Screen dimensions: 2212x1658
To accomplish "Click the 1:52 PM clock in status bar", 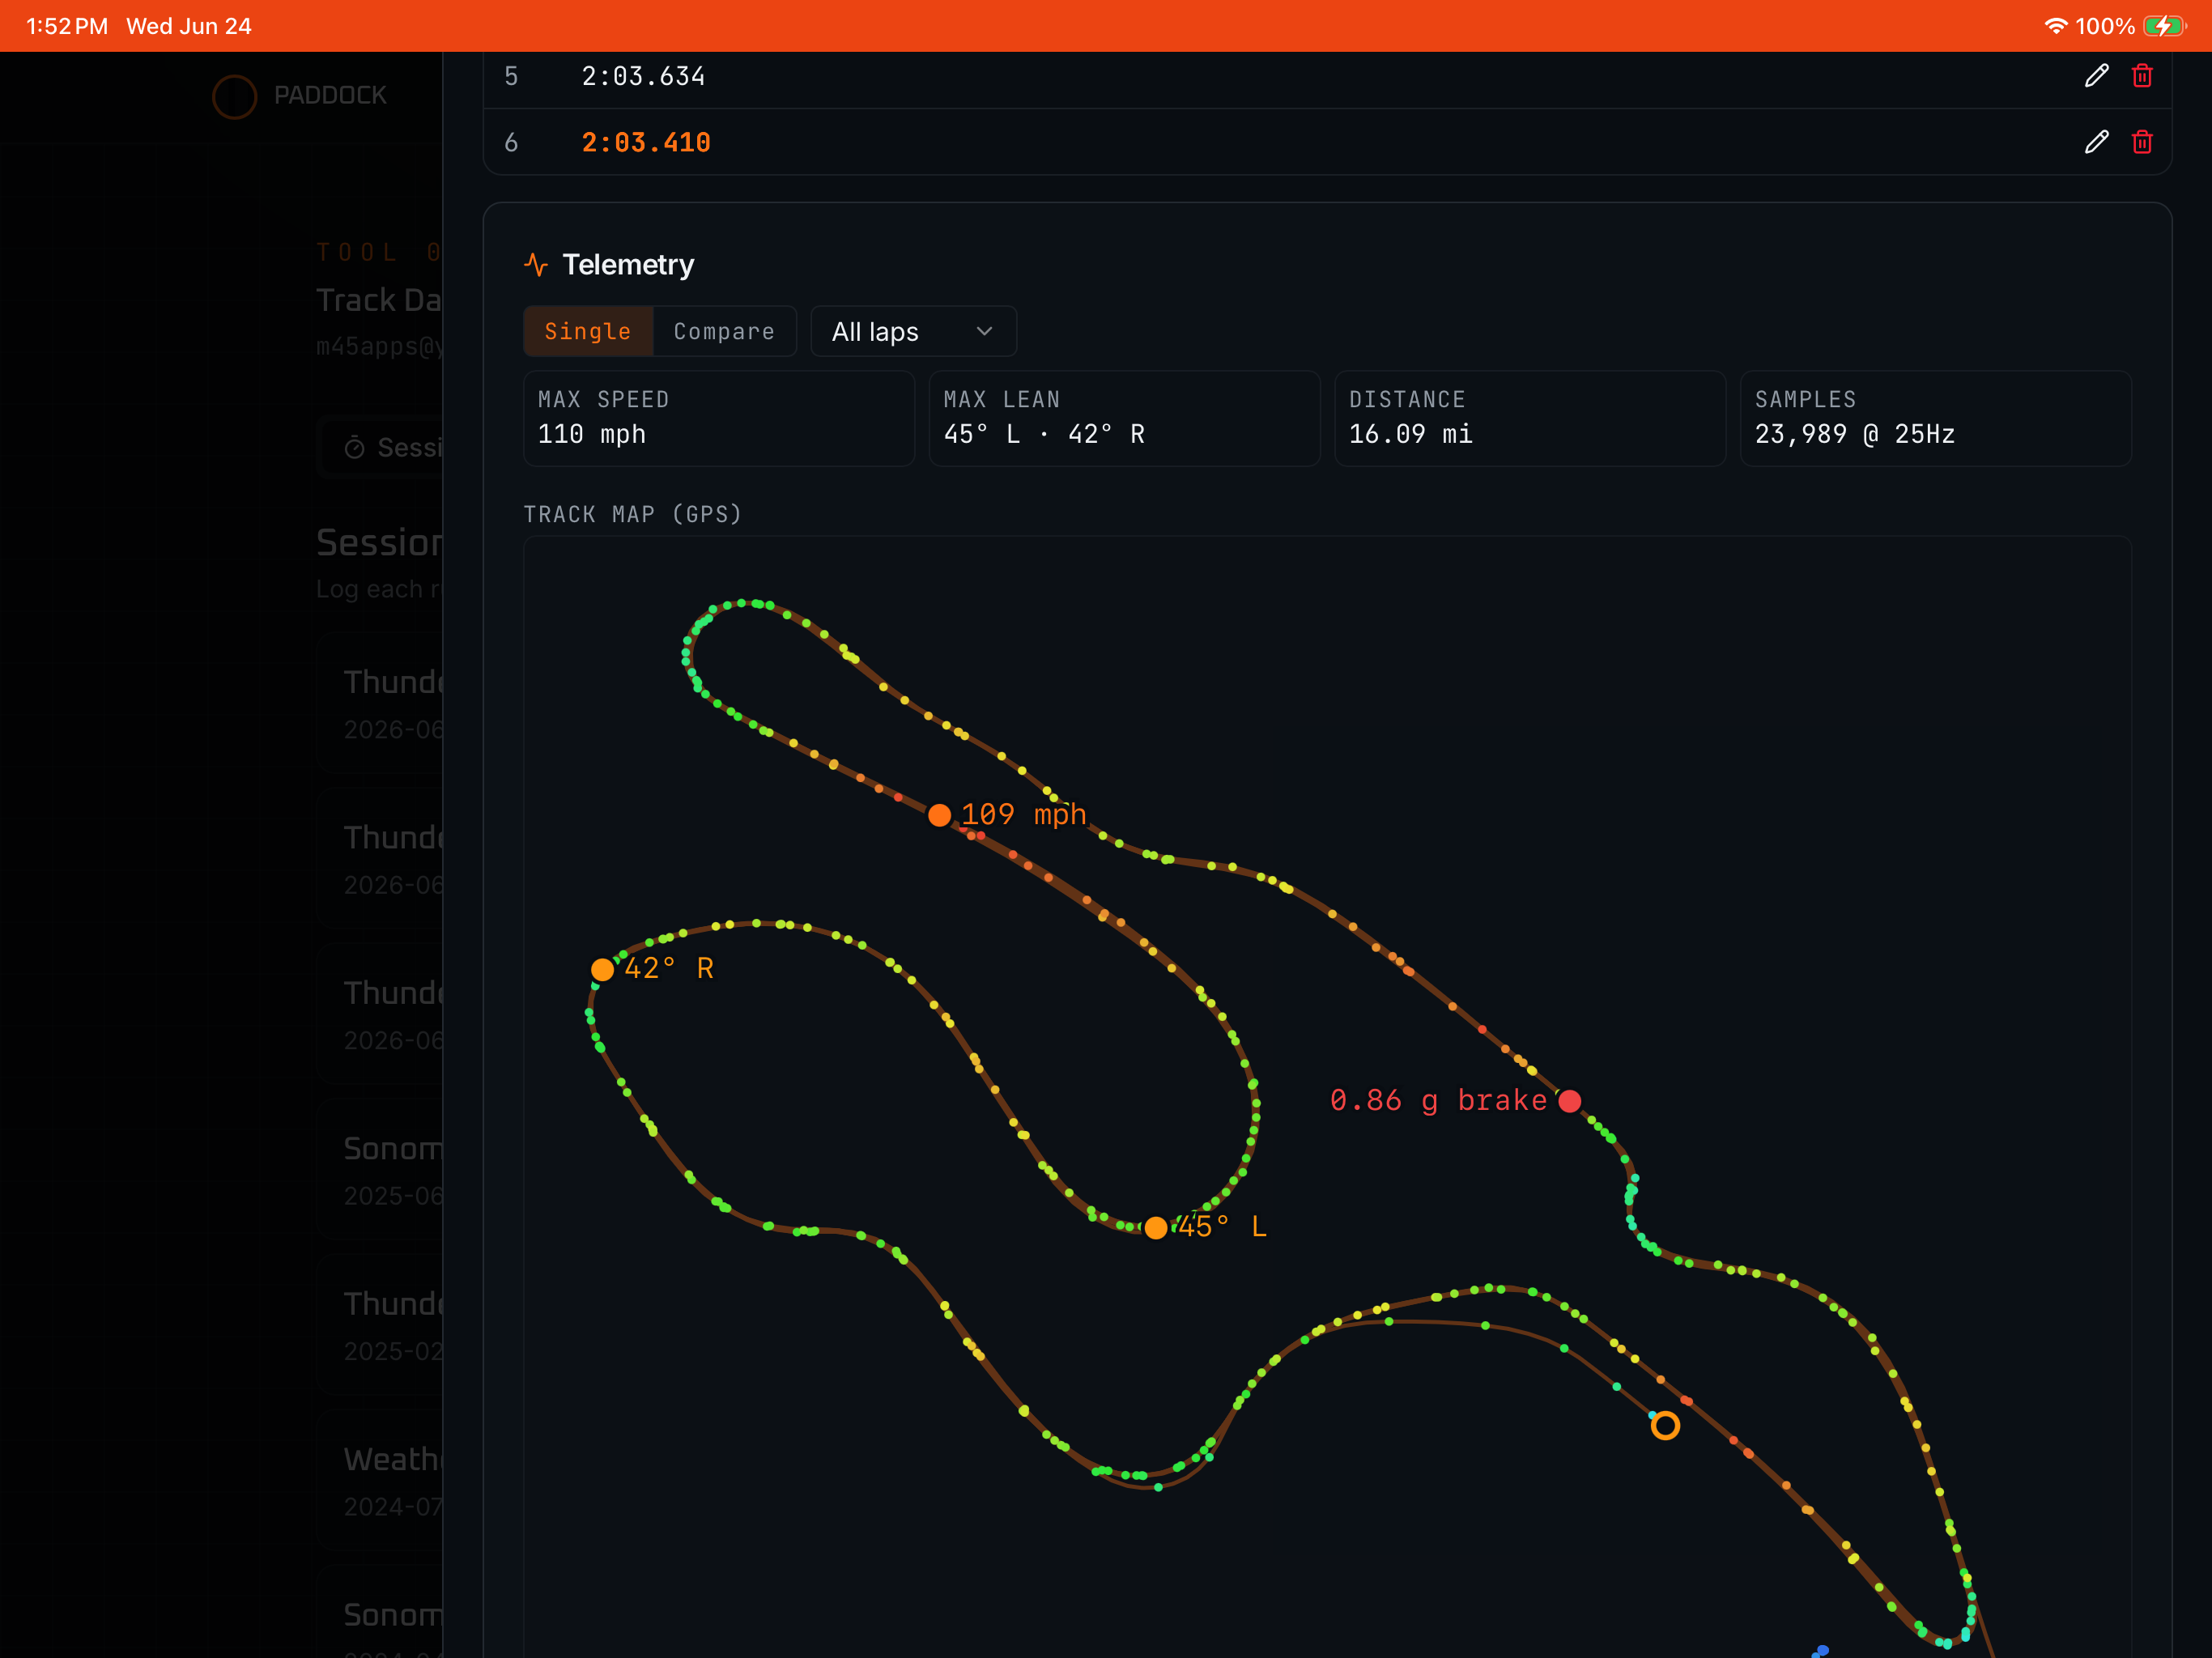I will pyautogui.click(x=67, y=26).
